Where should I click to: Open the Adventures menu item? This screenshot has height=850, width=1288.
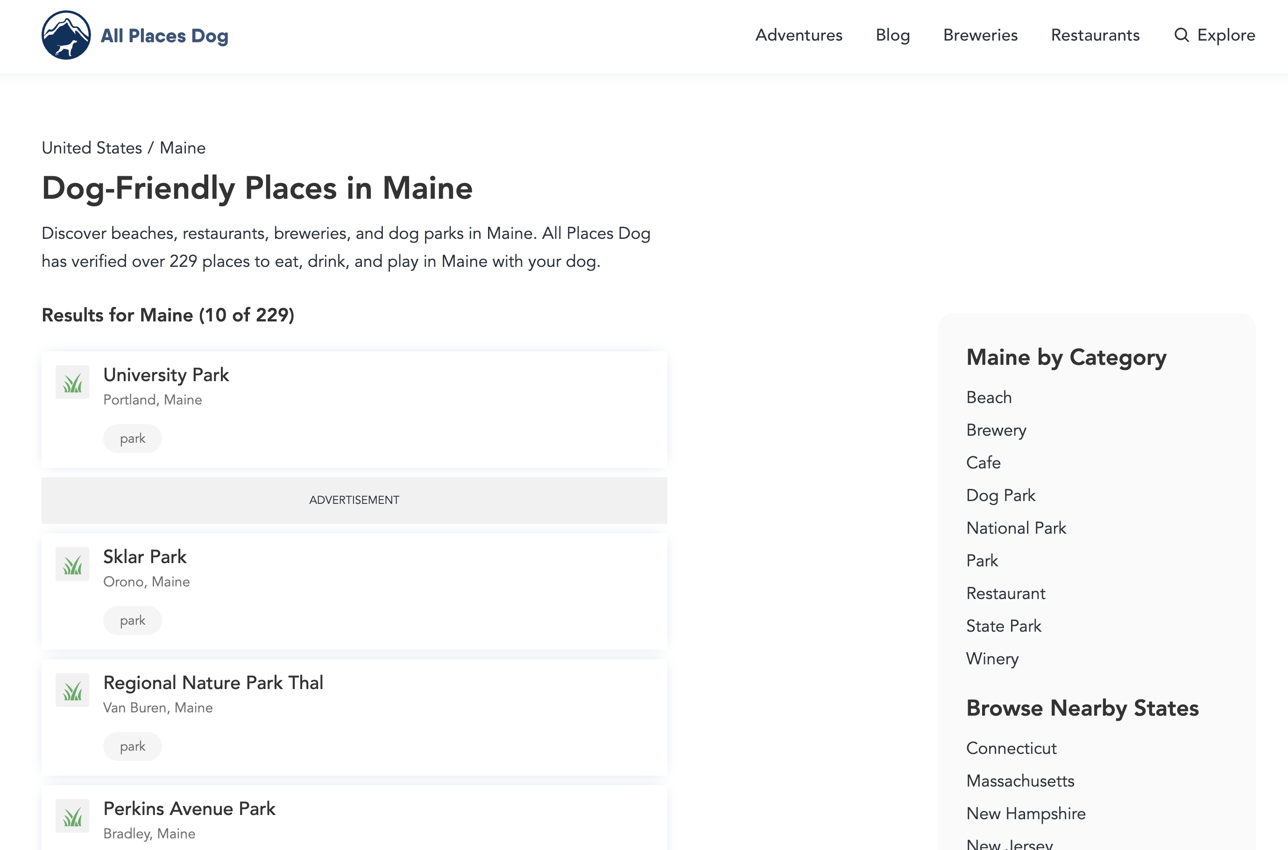(x=799, y=35)
